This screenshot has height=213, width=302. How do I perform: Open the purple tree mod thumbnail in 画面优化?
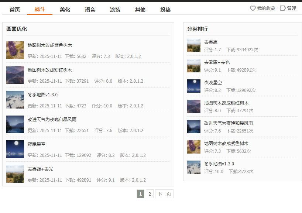[15, 50]
